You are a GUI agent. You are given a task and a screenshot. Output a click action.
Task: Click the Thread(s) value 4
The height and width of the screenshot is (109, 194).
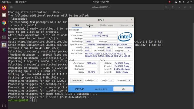tap(129, 81)
